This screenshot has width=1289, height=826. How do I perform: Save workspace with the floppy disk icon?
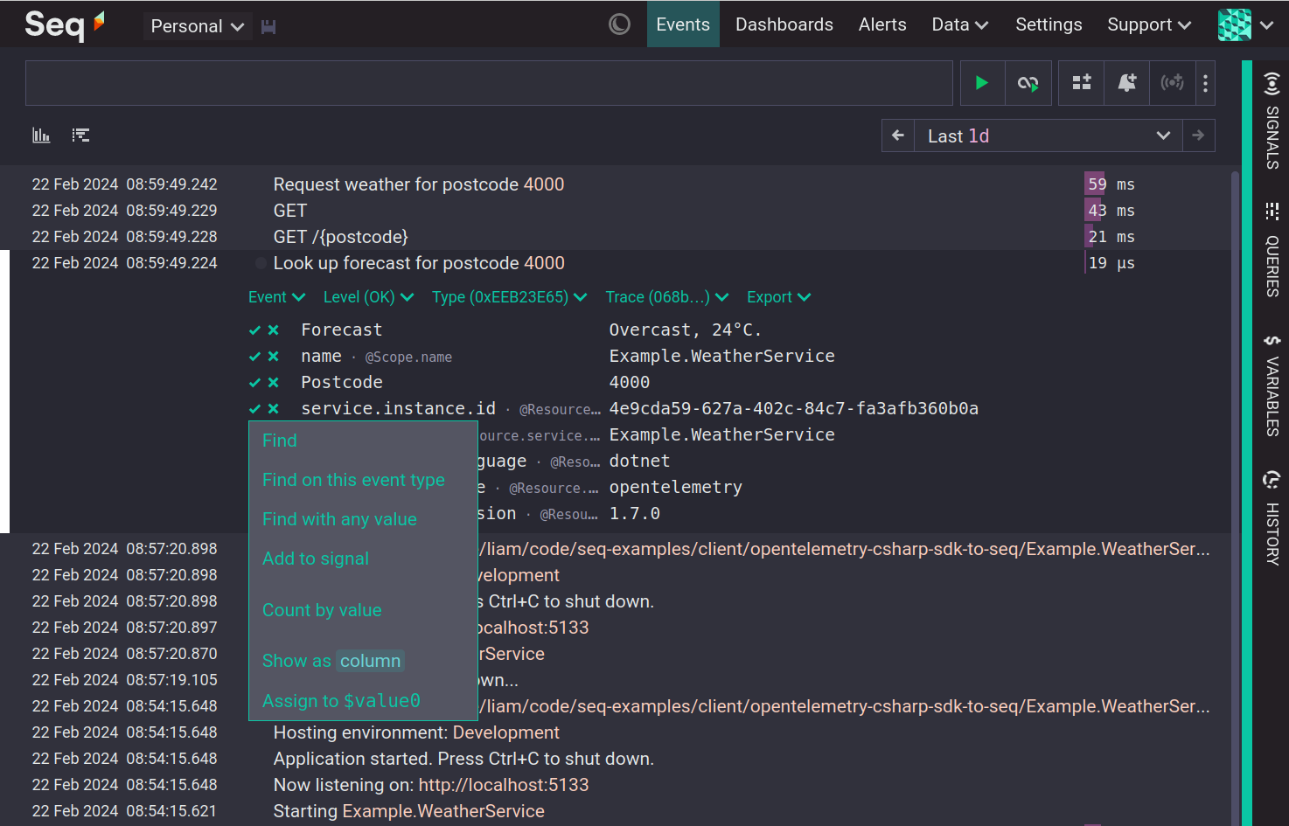268,26
